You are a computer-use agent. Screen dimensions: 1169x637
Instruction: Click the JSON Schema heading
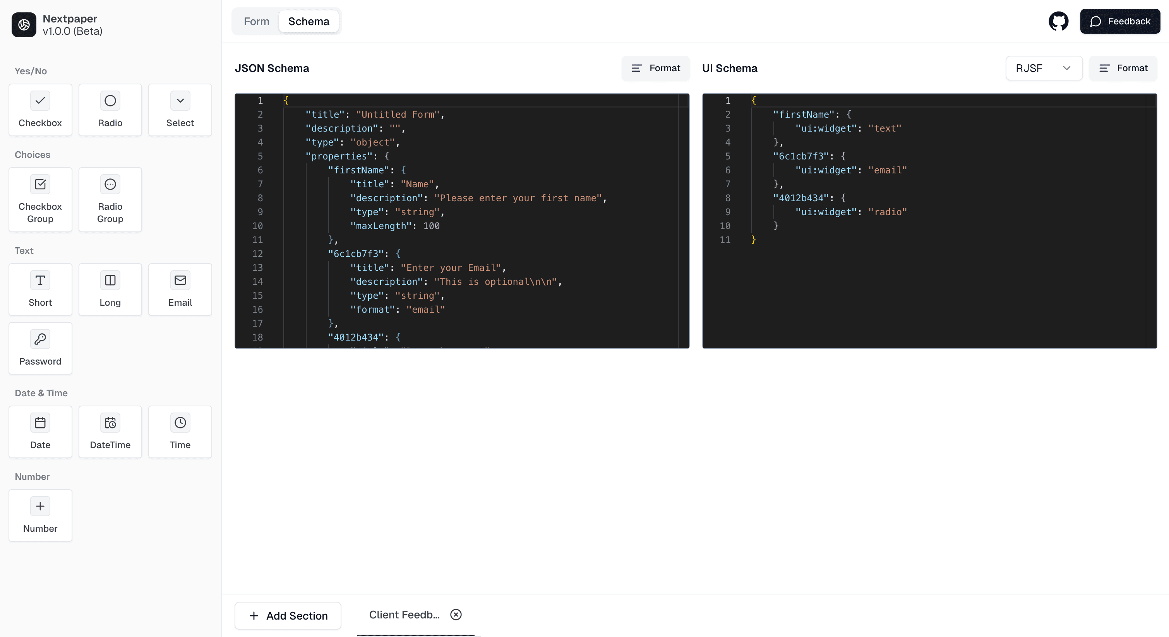272,68
